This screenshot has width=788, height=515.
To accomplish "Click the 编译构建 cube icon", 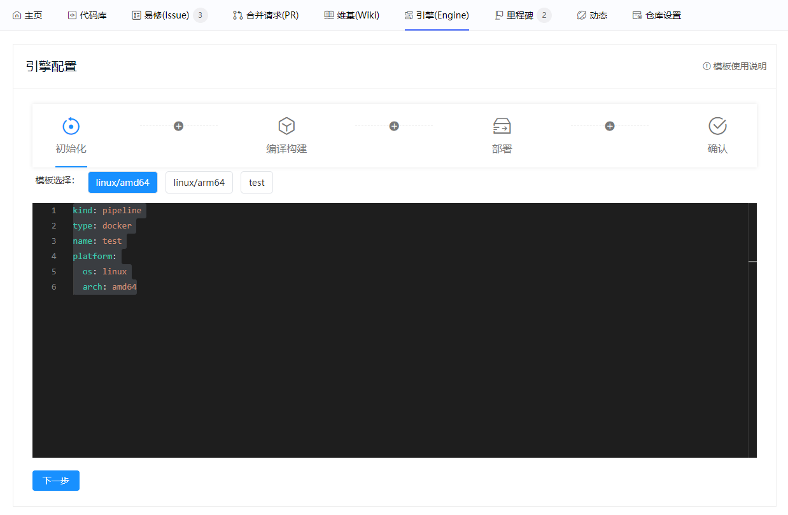I will pos(287,126).
